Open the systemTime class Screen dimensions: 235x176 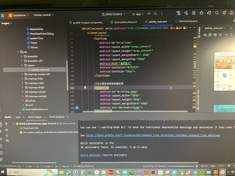[x=35, y=38]
